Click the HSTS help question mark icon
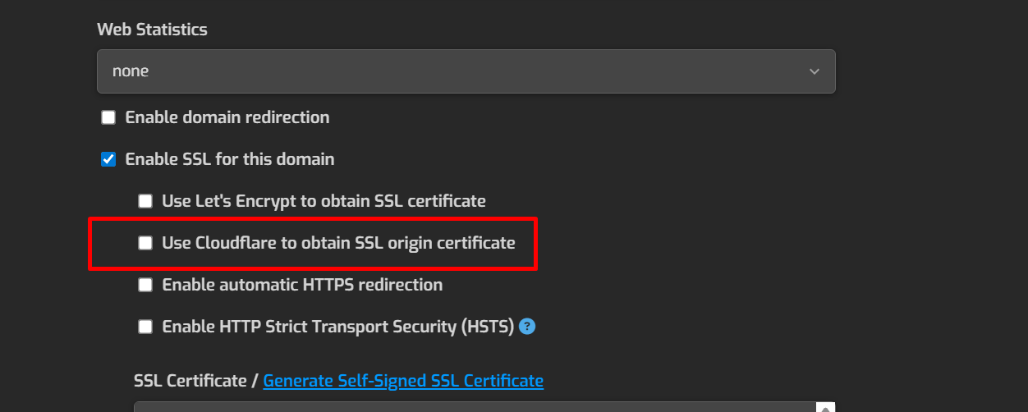The width and height of the screenshot is (1028, 412). (528, 327)
